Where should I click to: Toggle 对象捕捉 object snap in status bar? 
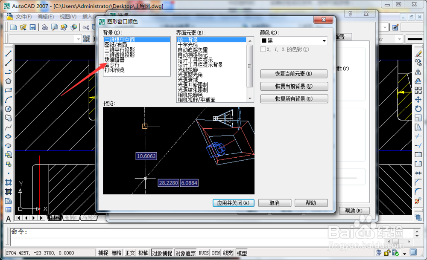[x=162, y=253]
